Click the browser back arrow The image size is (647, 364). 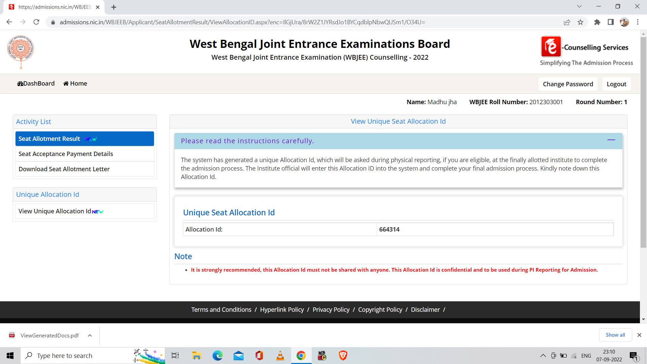(x=9, y=22)
